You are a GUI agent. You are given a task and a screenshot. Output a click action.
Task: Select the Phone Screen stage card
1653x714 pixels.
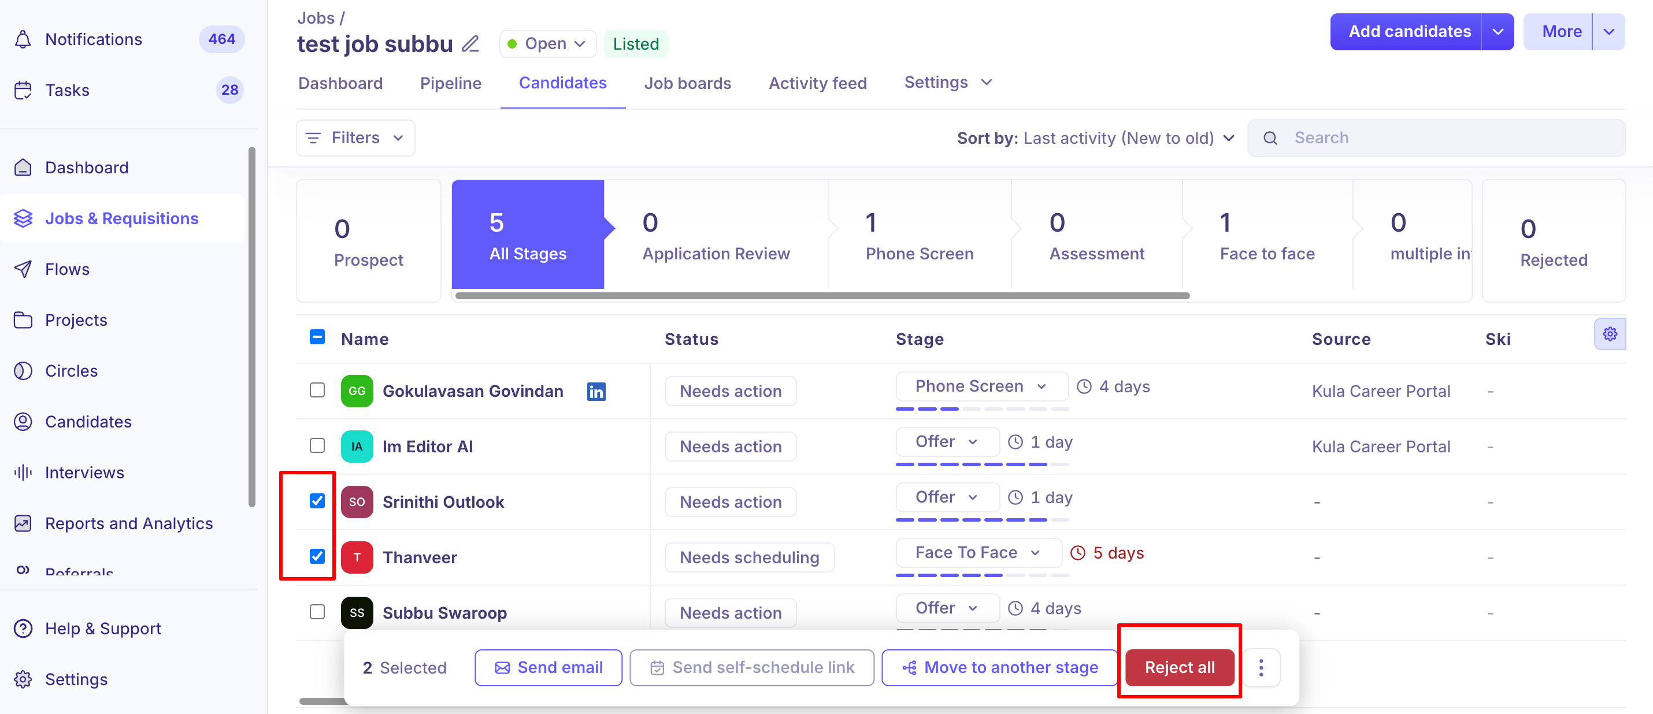click(919, 235)
